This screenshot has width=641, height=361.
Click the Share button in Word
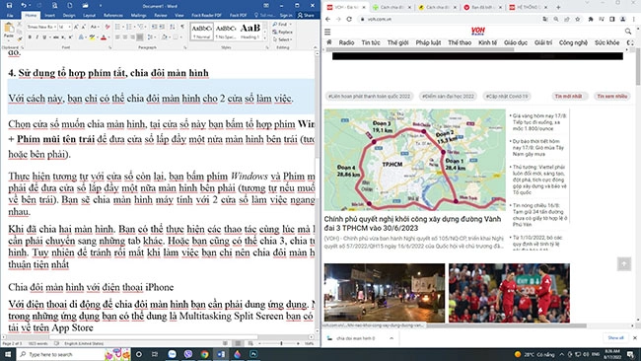pos(306,15)
